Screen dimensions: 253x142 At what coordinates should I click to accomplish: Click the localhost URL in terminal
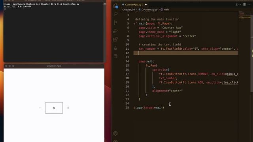click(17, 7)
